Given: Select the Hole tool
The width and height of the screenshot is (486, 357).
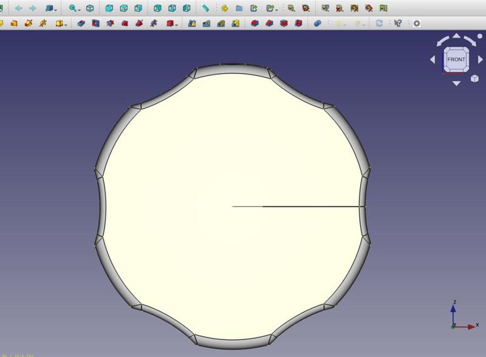Looking at the screenshot, I should point(96,23).
